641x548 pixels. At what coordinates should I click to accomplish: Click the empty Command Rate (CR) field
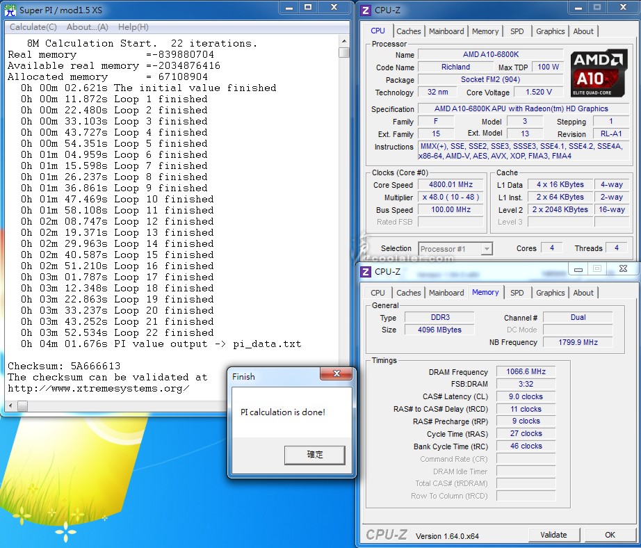(x=526, y=459)
